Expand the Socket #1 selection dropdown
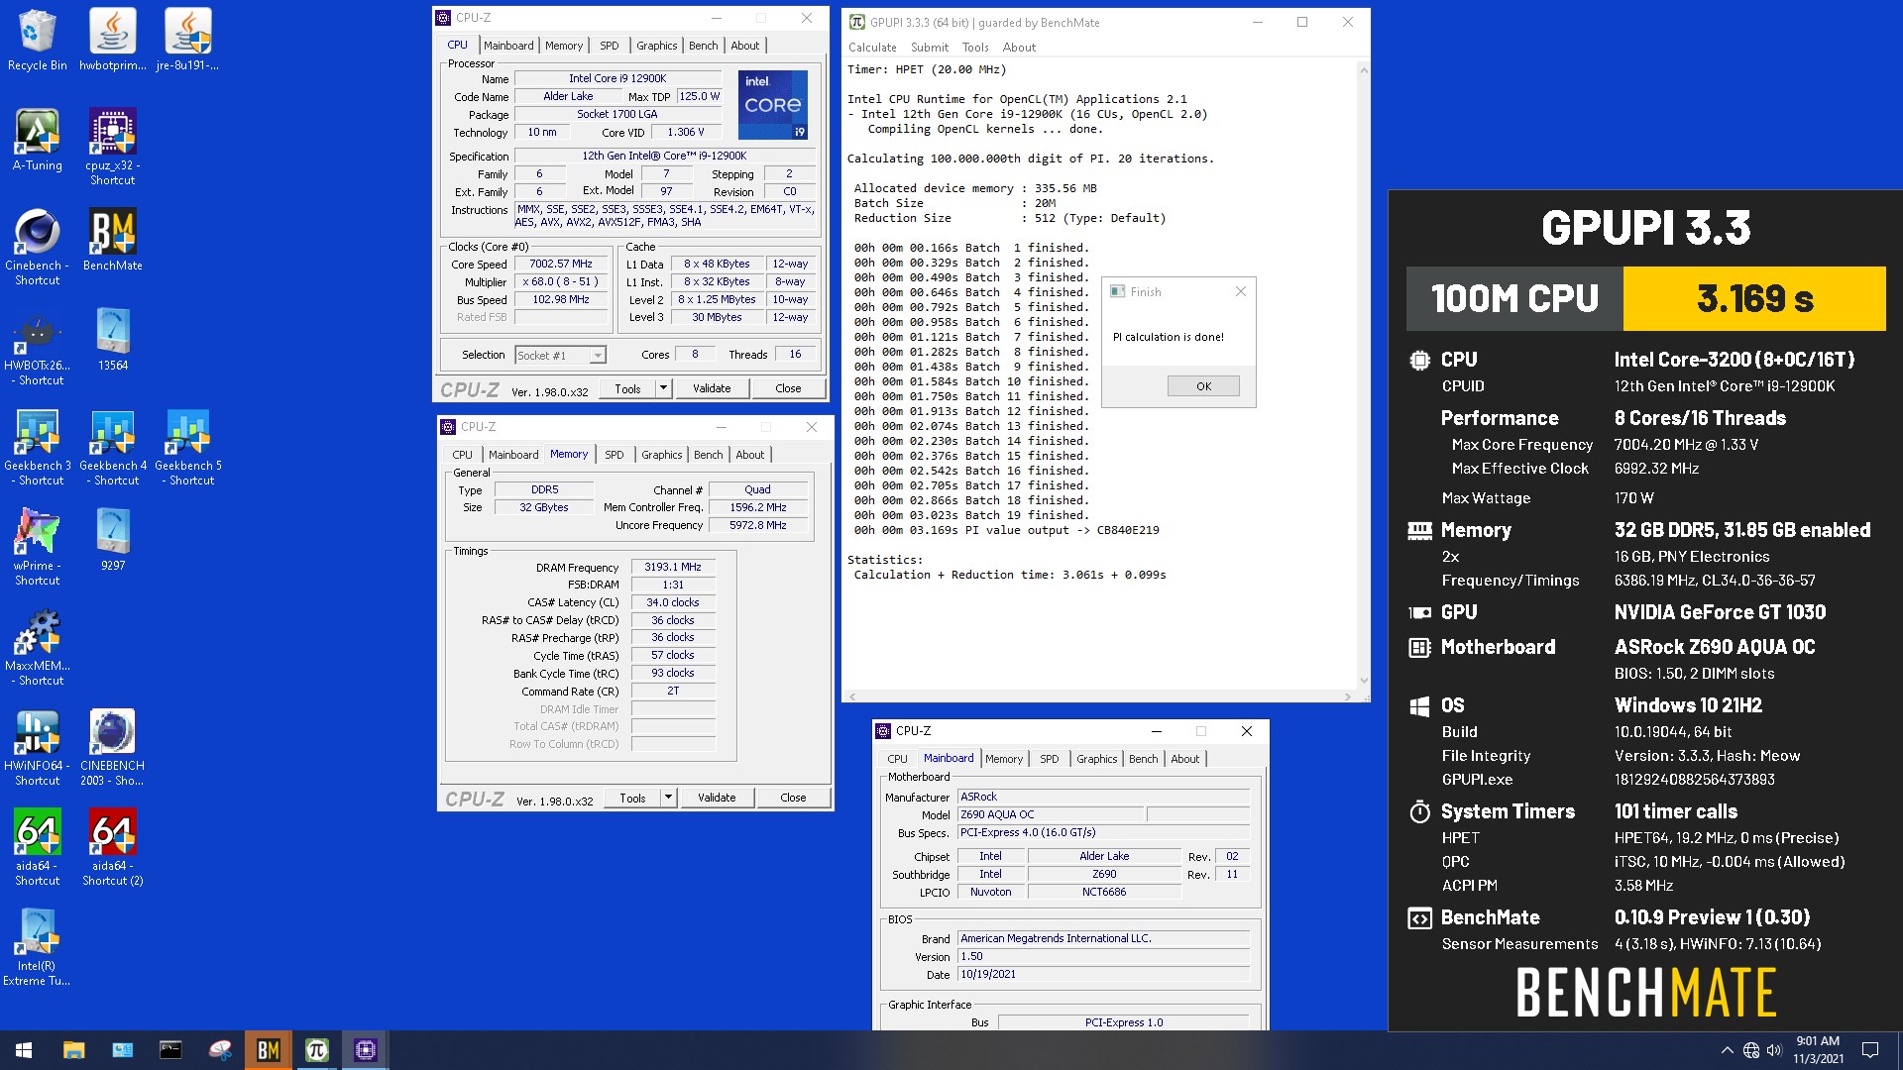1903x1070 pixels. 598,356
